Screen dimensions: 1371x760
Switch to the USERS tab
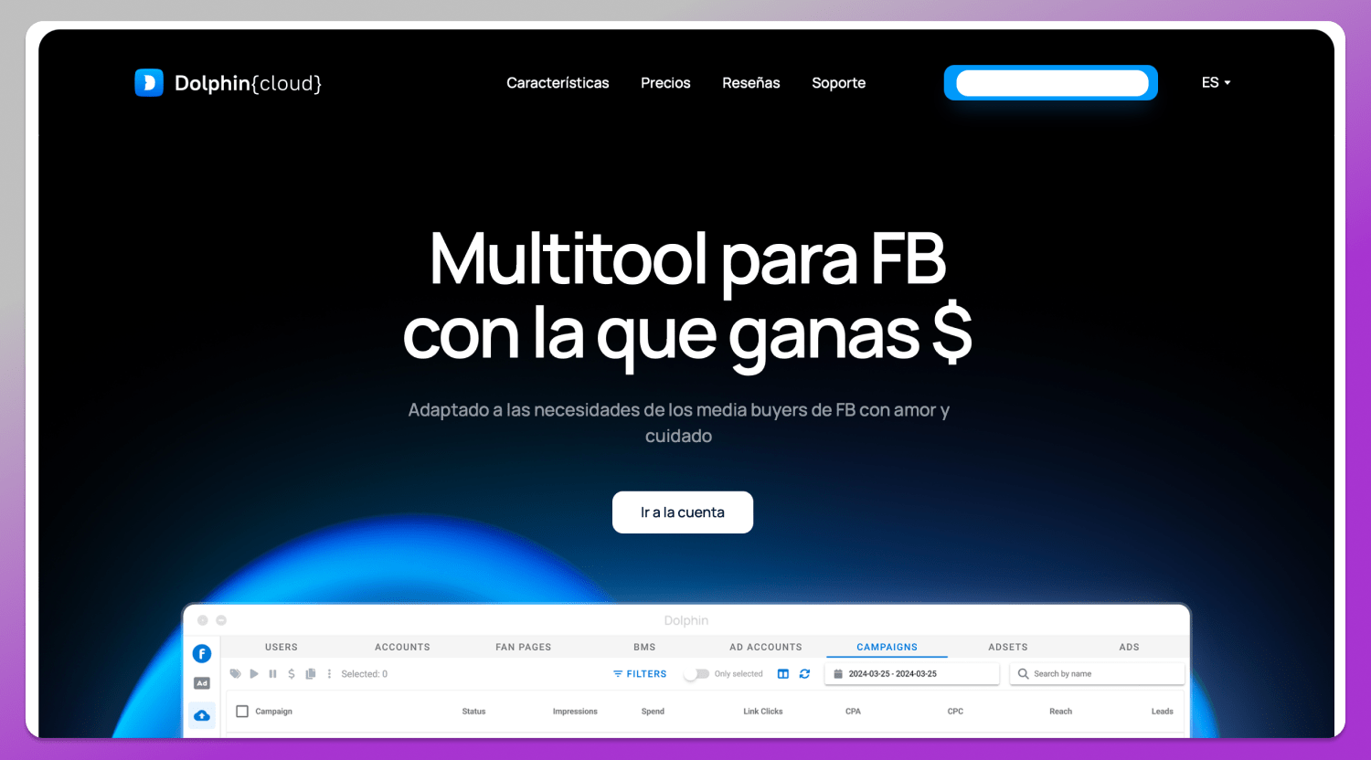tap(282, 647)
